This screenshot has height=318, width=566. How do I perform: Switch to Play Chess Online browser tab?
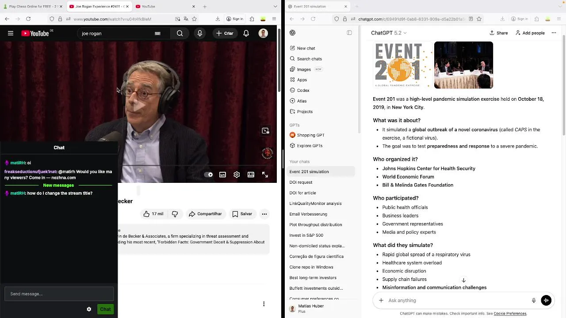coord(33,7)
